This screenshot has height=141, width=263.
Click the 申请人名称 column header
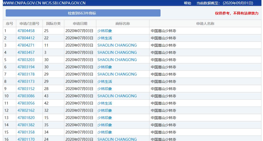(x=205, y=24)
